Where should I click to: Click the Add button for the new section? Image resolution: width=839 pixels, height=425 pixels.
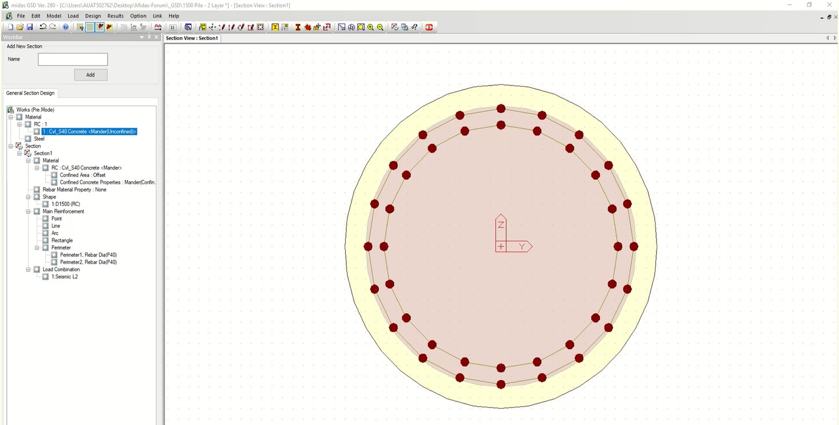90,74
